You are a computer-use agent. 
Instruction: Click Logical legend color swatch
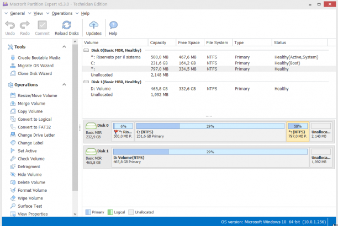pyautogui.click(x=110, y=212)
